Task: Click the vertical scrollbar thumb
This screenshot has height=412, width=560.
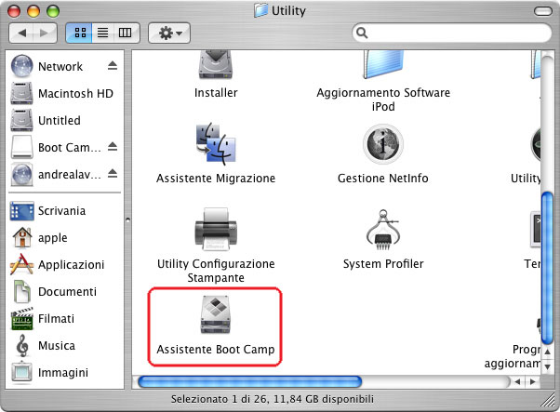Action: 547,268
